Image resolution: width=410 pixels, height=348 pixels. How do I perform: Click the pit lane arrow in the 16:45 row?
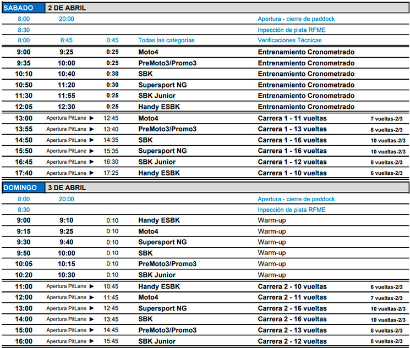(91, 162)
